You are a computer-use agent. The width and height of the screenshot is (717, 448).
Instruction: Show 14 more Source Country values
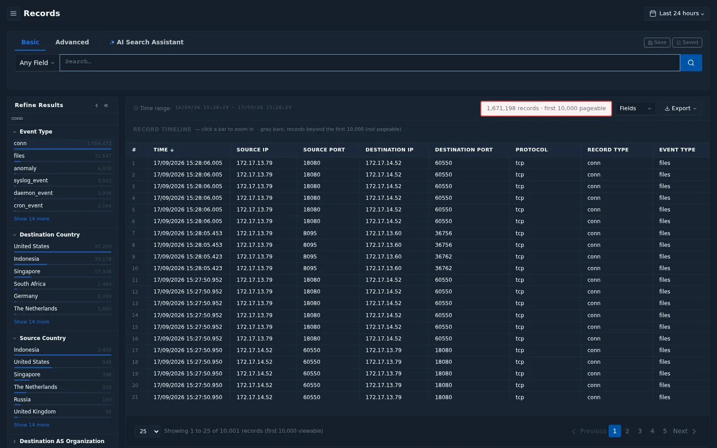click(31, 425)
